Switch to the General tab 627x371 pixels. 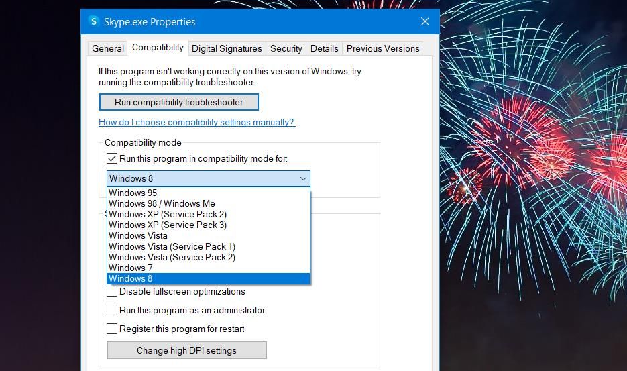coord(107,48)
